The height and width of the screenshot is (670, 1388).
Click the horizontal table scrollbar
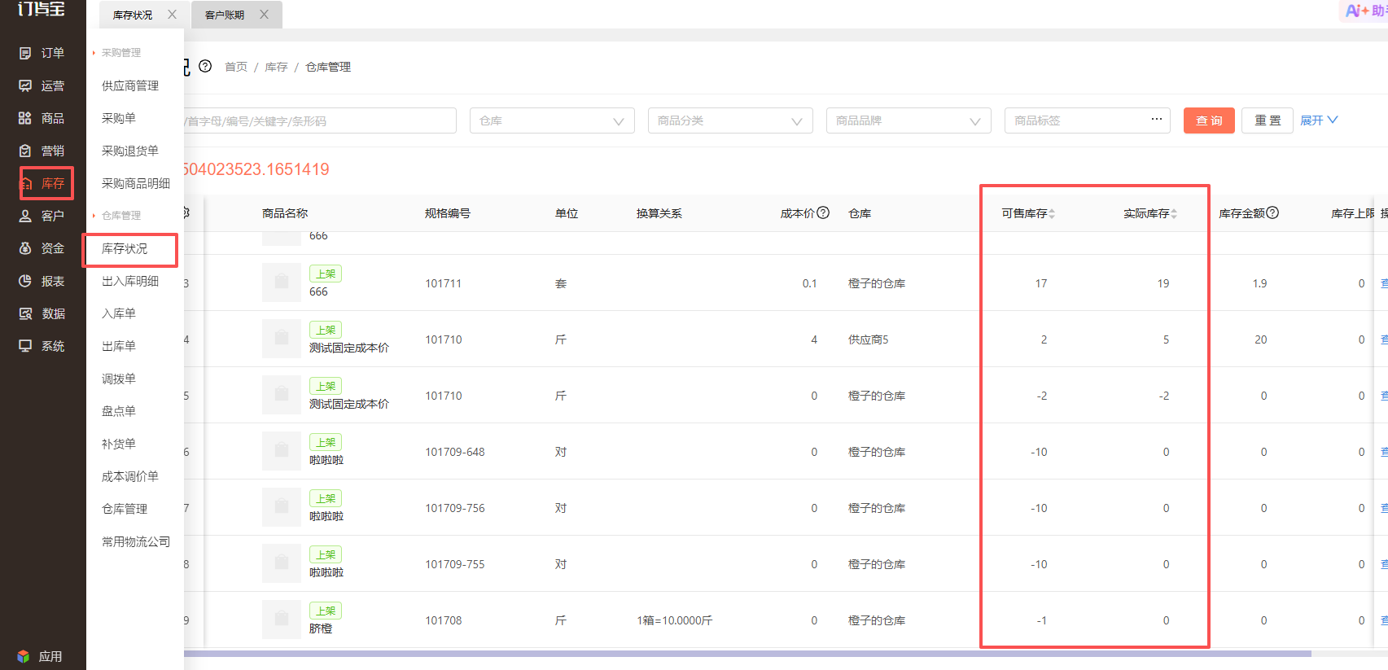(747, 653)
